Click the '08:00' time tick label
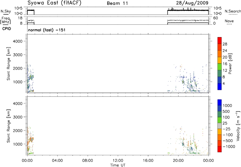This screenshot has width=241, height=167. [x=88, y=161]
